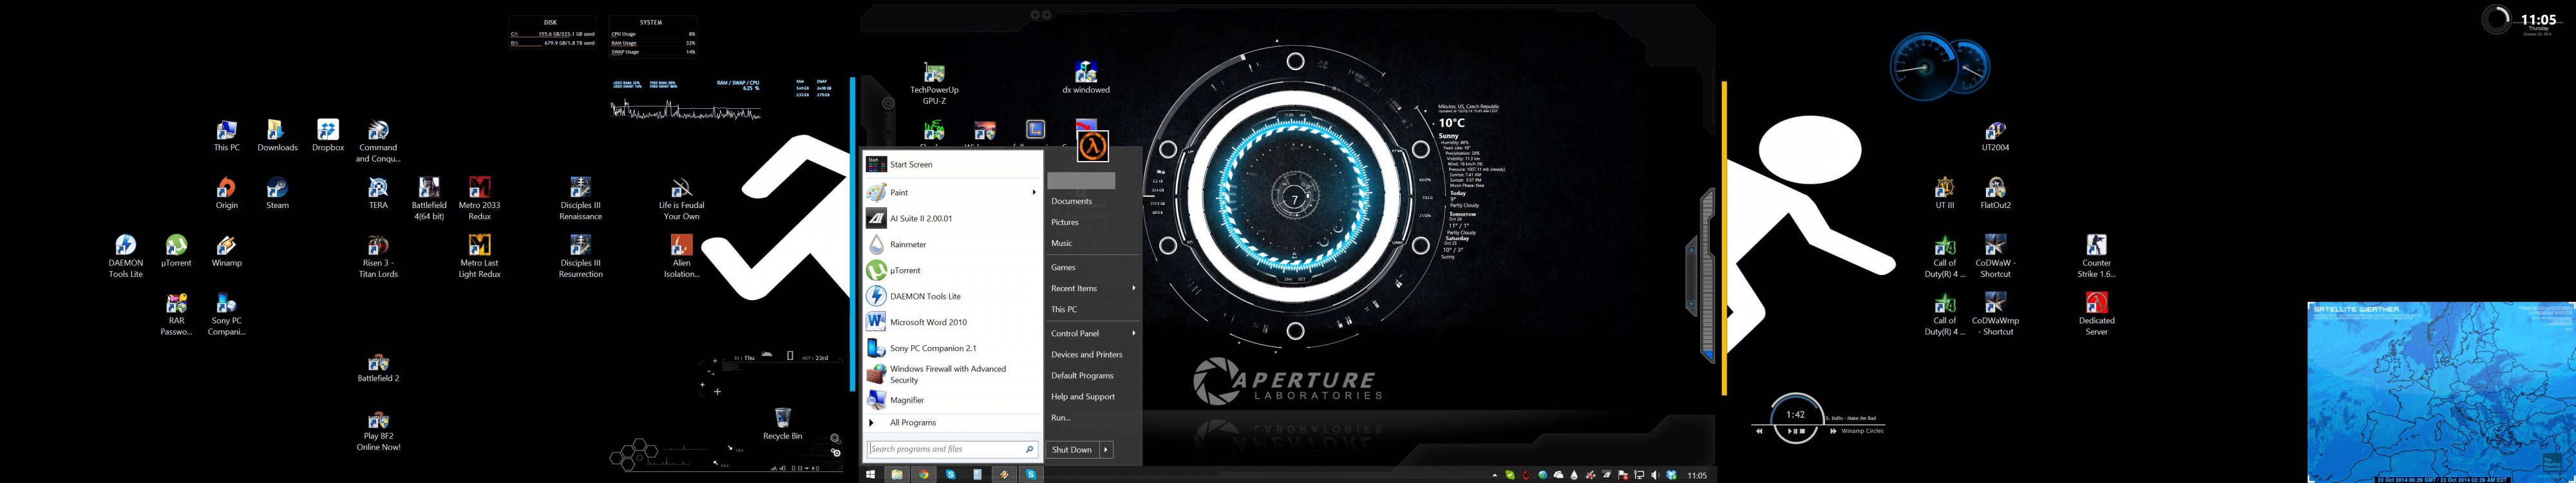The image size is (2576, 483).
Task: Open TechPowerUp GPU-Z desktop shortcut
Action: click(x=934, y=83)
